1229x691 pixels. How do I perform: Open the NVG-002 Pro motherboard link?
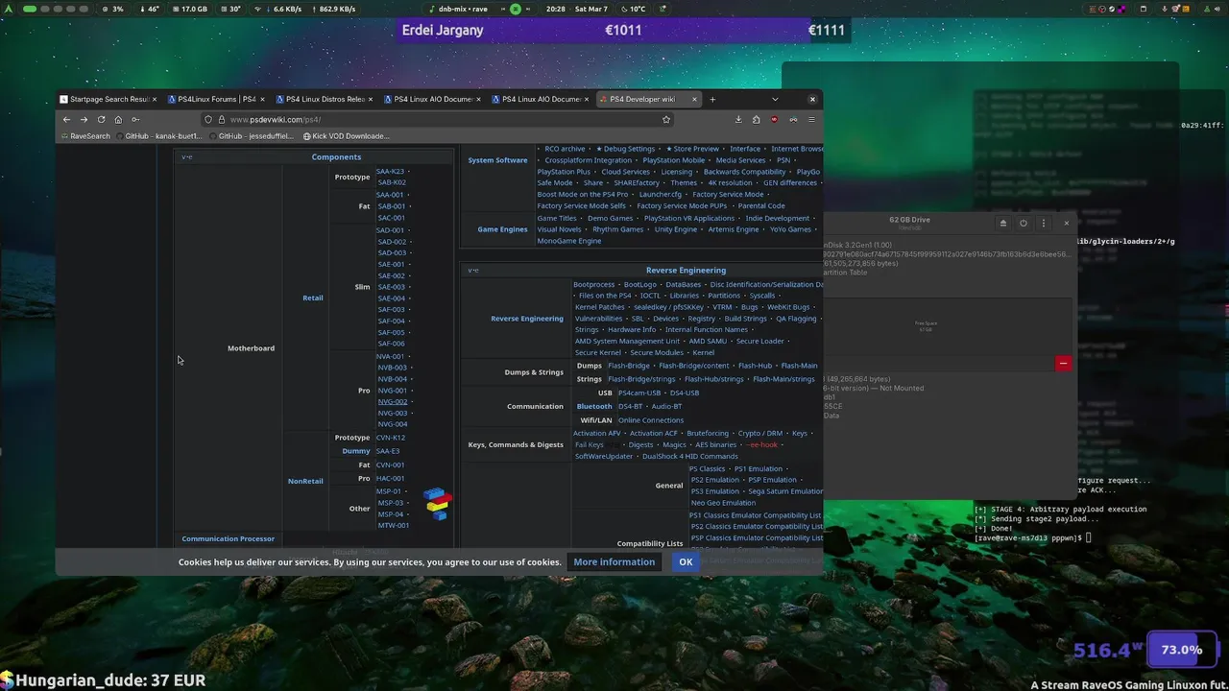393,401
